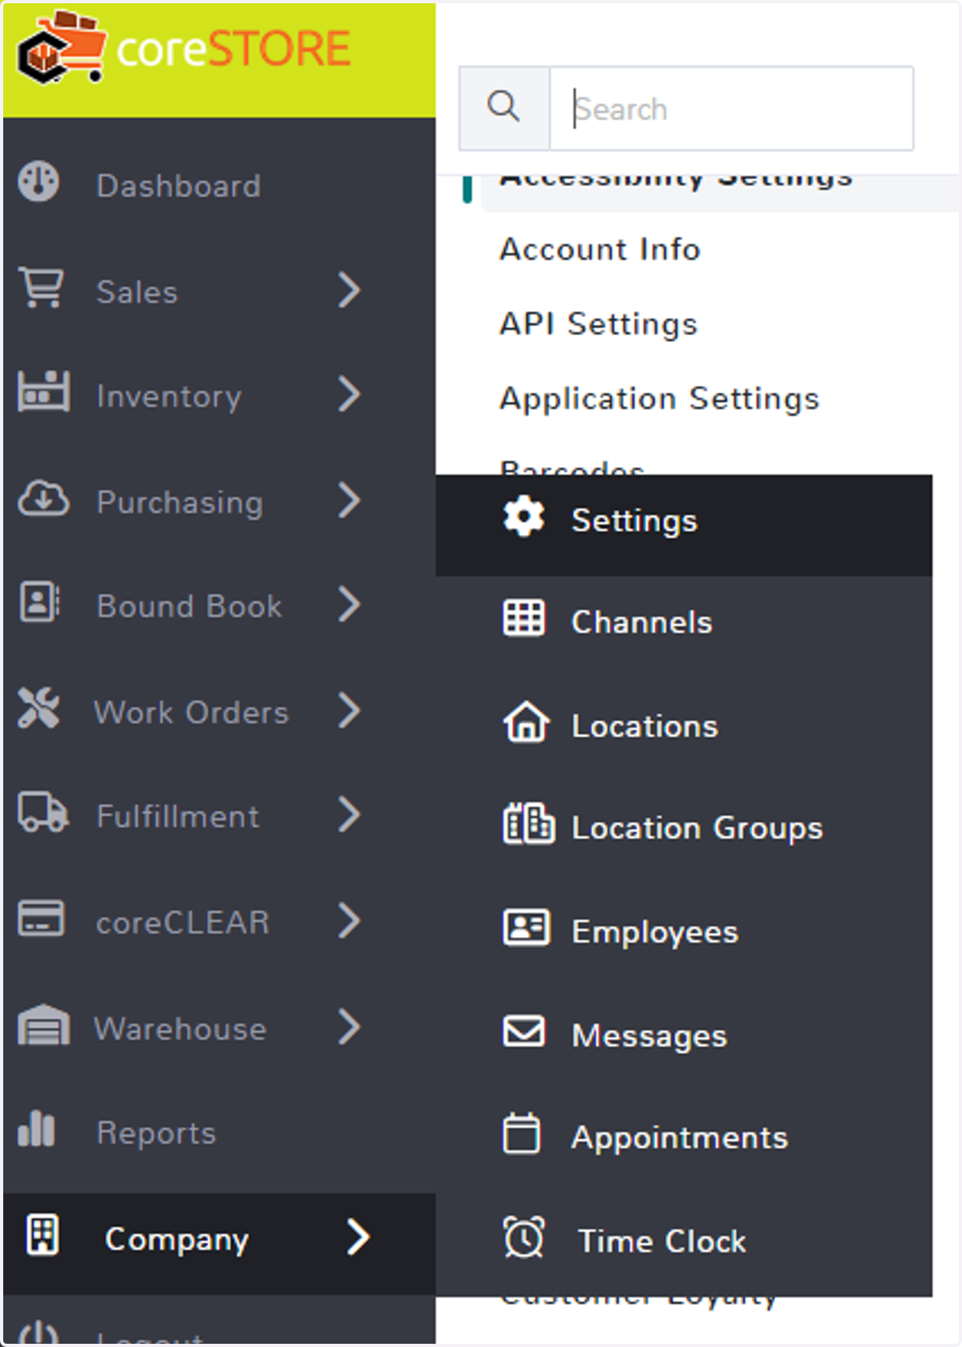Image resolution: width=962 pixels, height=1347 pixels.
Task: Expand the Fulfillment submenu chevron
Action: pos(349,815)
